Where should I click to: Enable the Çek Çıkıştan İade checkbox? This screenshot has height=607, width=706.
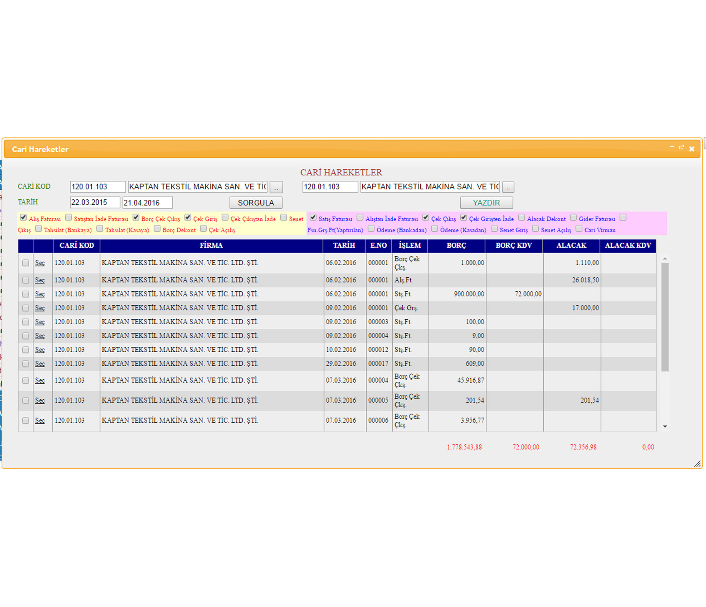pos(225,217)
